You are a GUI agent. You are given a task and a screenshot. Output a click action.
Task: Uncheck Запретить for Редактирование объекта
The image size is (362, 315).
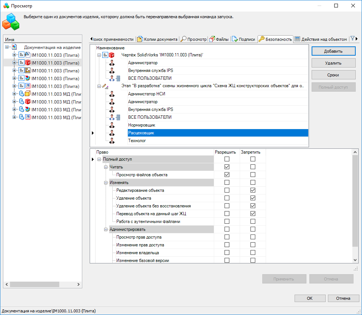(x=253, y=190)
